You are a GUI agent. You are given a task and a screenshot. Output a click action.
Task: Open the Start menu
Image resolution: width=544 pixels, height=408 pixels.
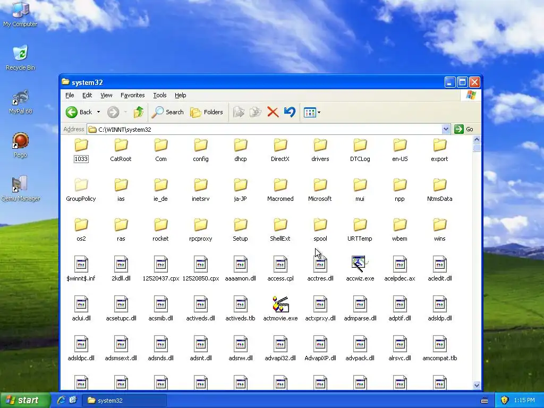25,400
